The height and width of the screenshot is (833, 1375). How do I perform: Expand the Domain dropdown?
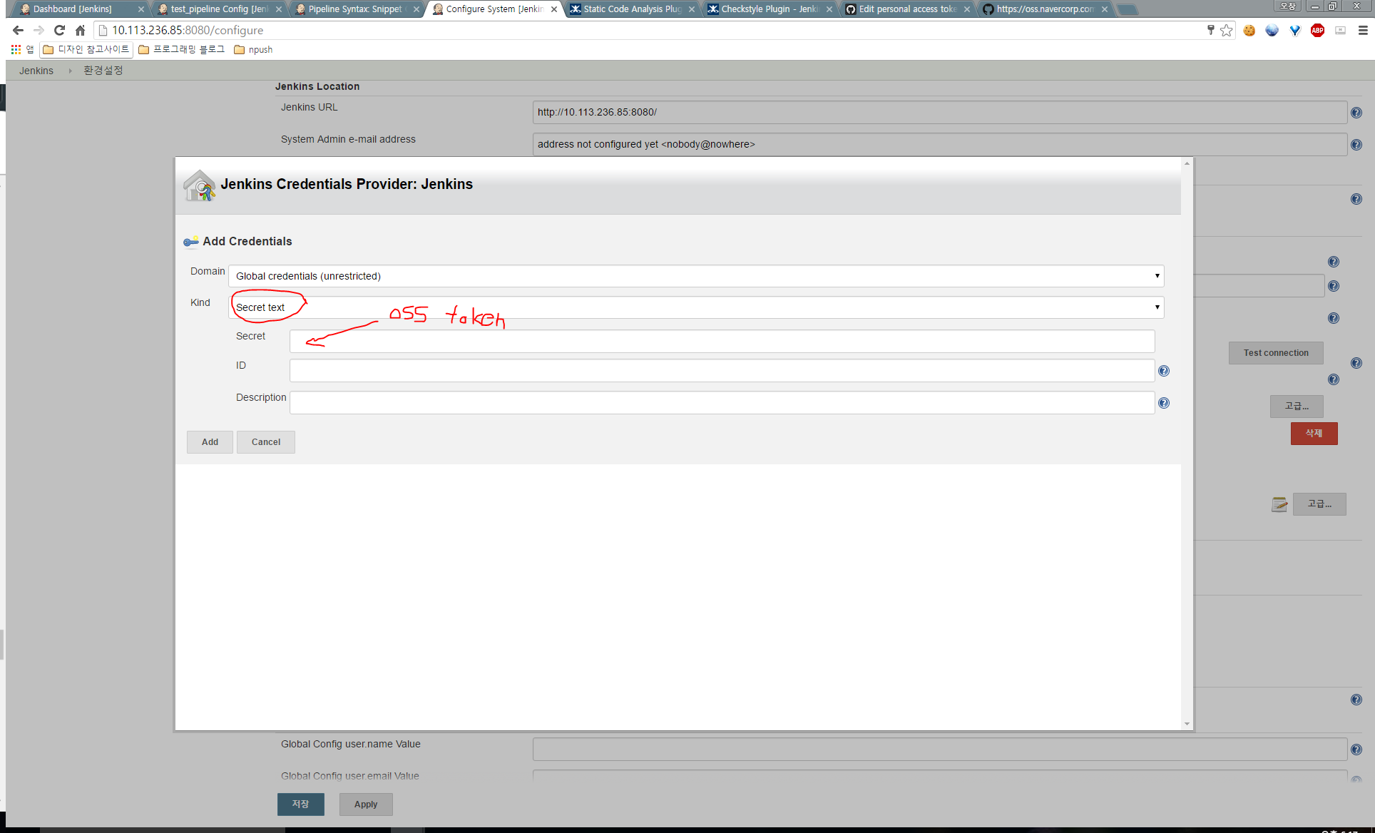click(x=696, y=276)
